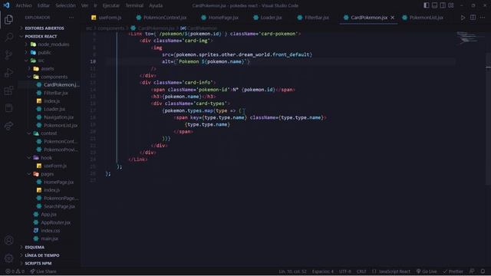This screenshot has width=491, height=276.
Task: Switch to the HomePage.jsx tab
Action: click(x=220, y=18)
